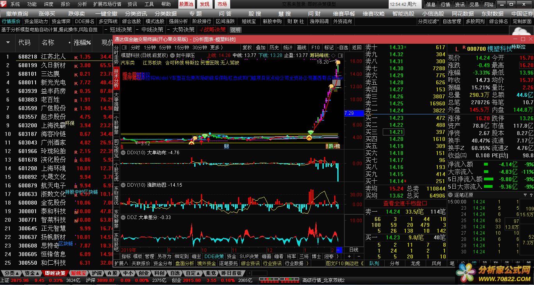
Task: Switch to the 资金驱动力 tab
Action: pos(36,21)
